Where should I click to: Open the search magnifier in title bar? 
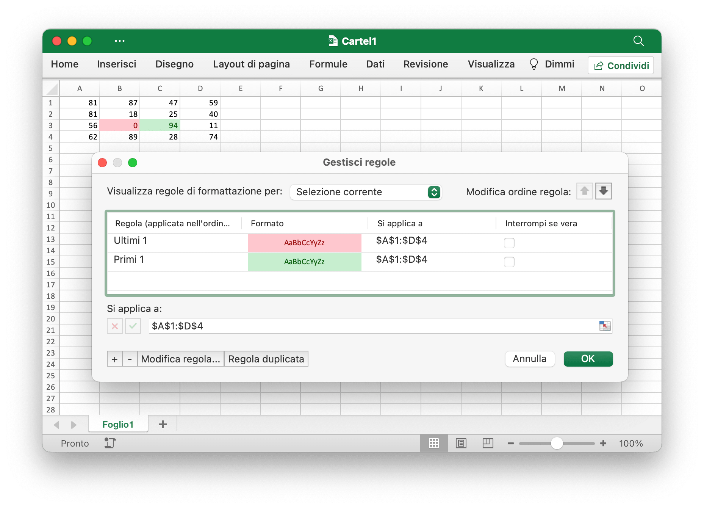[638, 41]
